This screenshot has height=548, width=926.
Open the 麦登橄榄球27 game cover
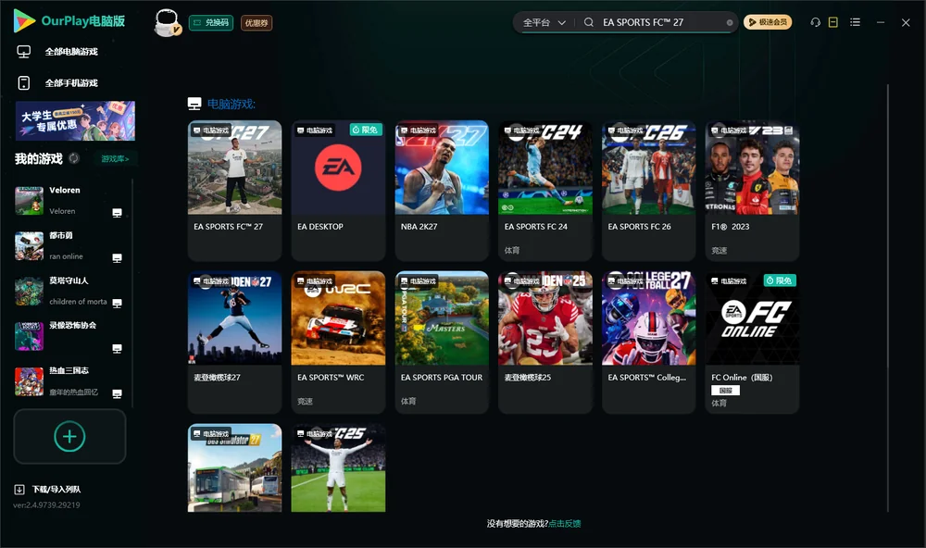click(235, 318)
